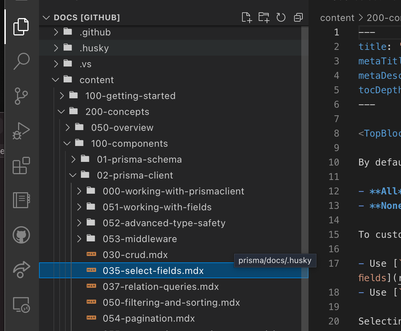Open the Search view

[21, 61]
